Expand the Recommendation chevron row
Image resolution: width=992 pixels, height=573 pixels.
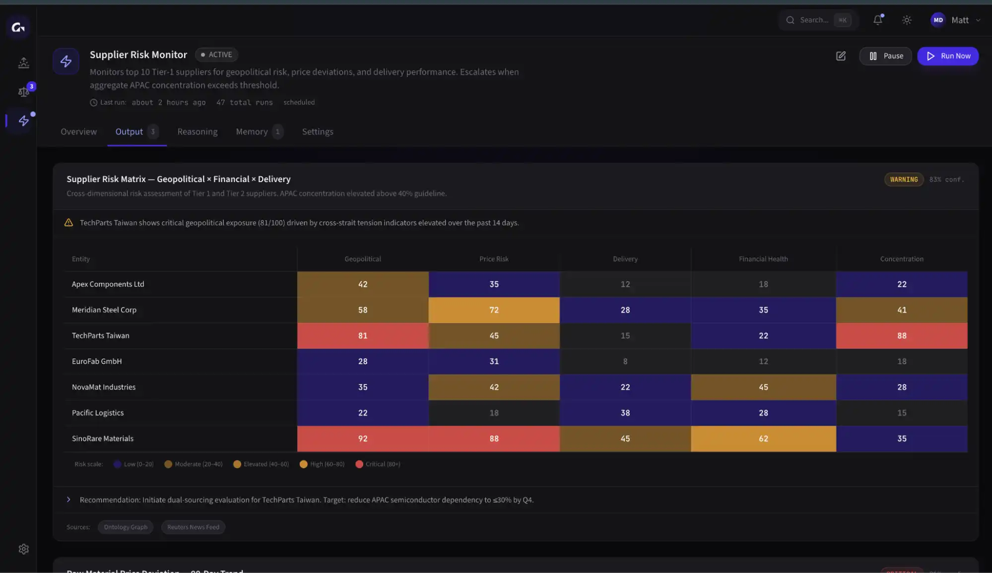(68, 500)
